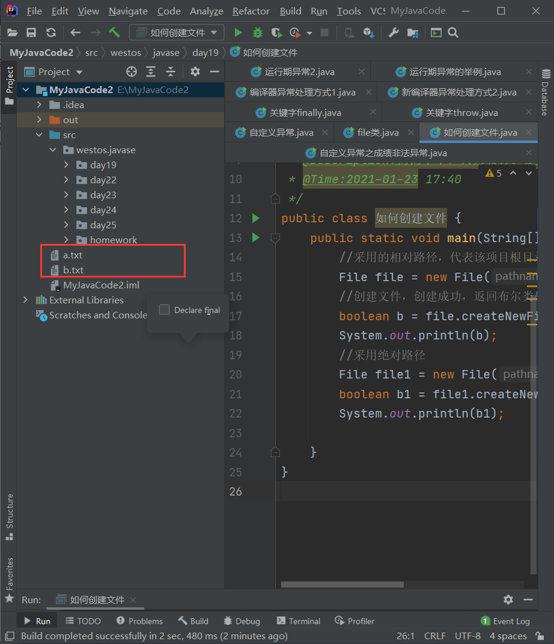Open settings via the wrench icon
The height and width of the screenshot is (644, 554).
click(x=394, y=32)
